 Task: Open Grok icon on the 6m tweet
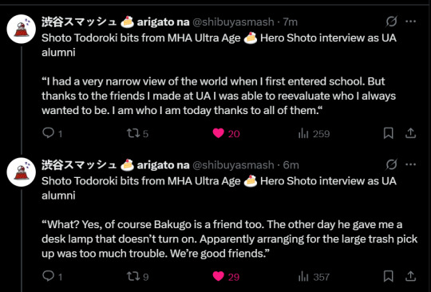pos(391,164)
